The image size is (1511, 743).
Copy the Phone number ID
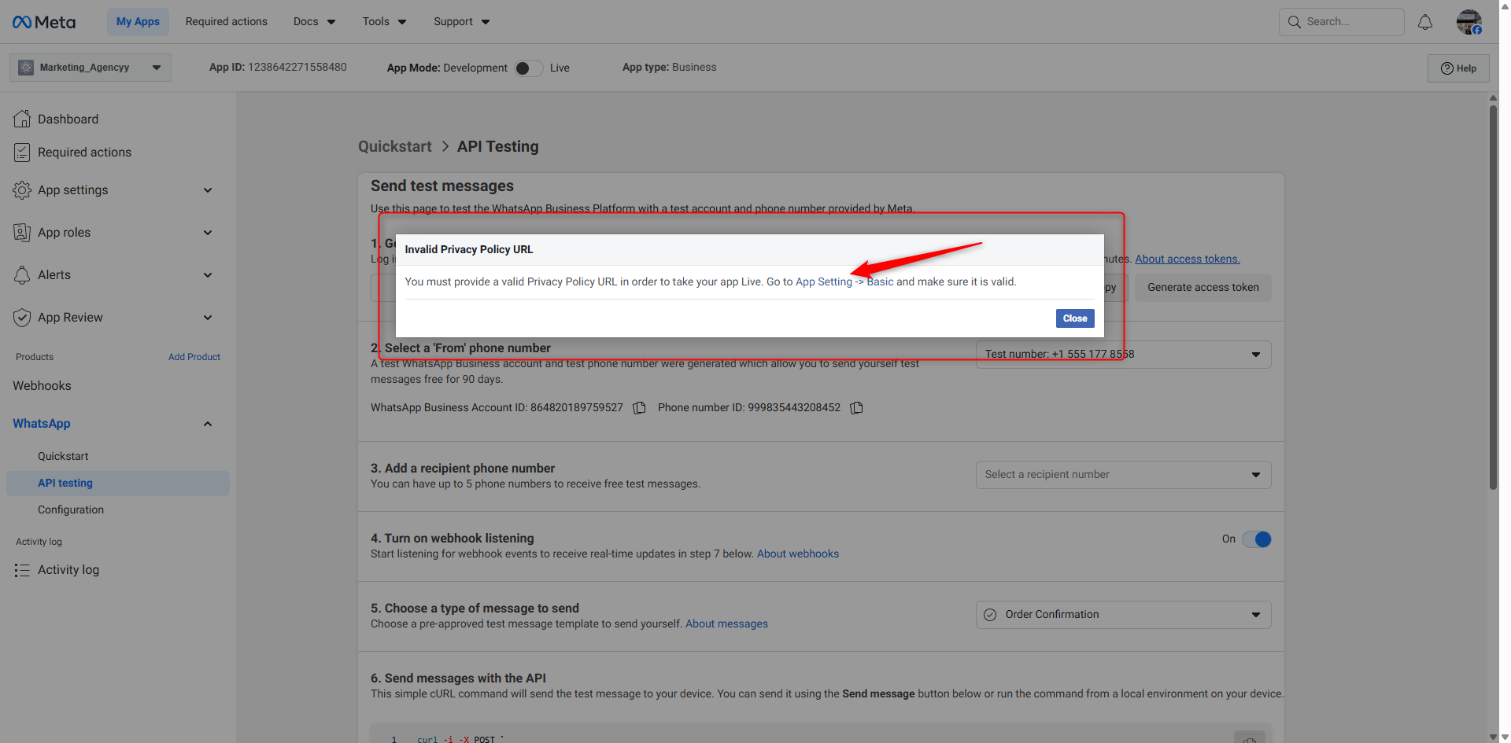coord(857,408)
